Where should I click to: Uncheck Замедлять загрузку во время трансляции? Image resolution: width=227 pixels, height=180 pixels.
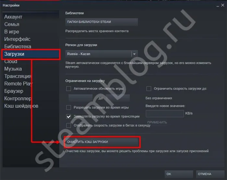[x=68, y=117]
